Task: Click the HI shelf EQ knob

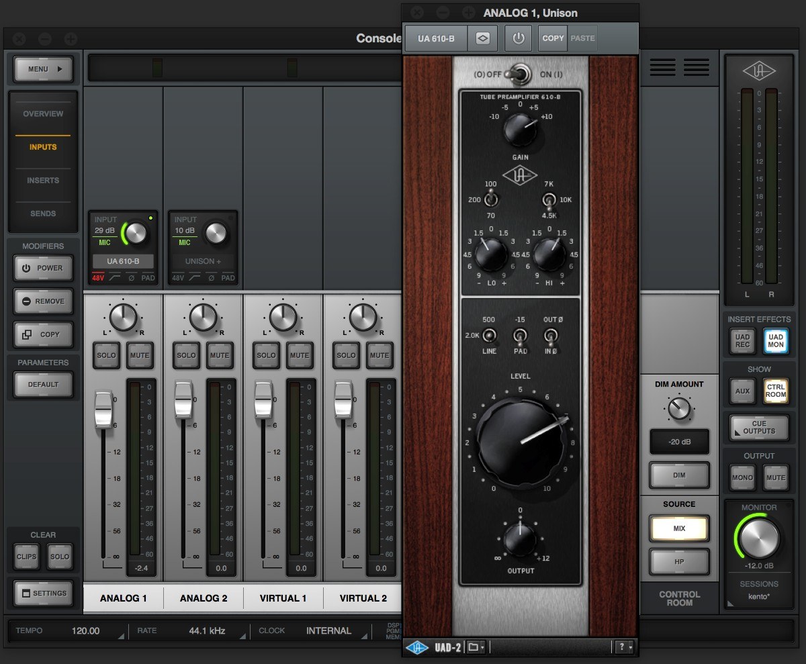Action: (x=549, y=254)
